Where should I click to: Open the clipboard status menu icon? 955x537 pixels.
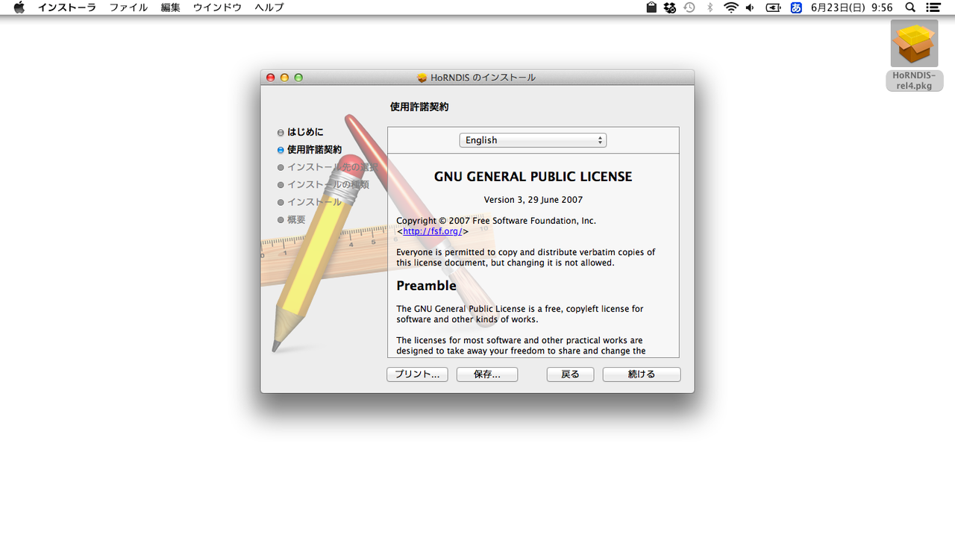coord(651,7)
